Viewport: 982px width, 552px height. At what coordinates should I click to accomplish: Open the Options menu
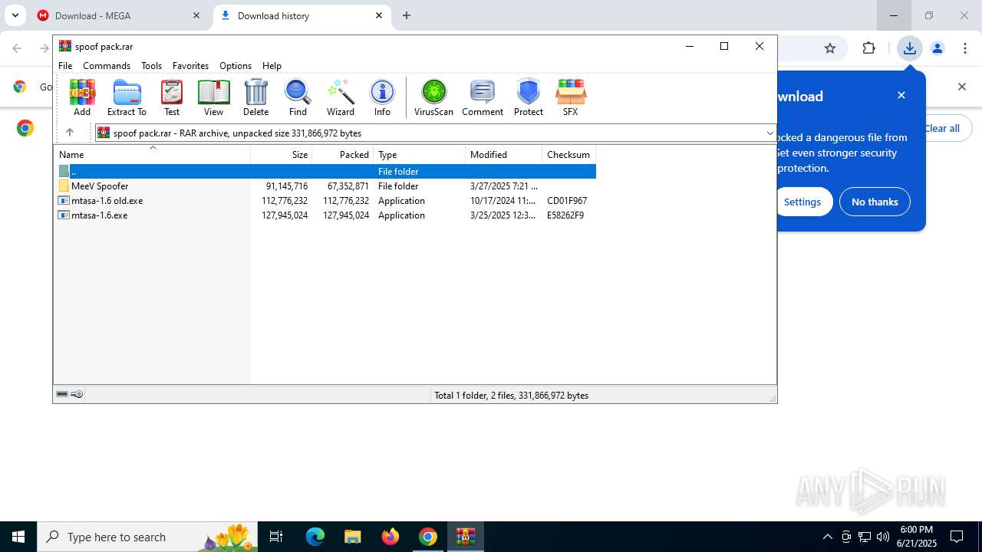[x=236, y=66]
